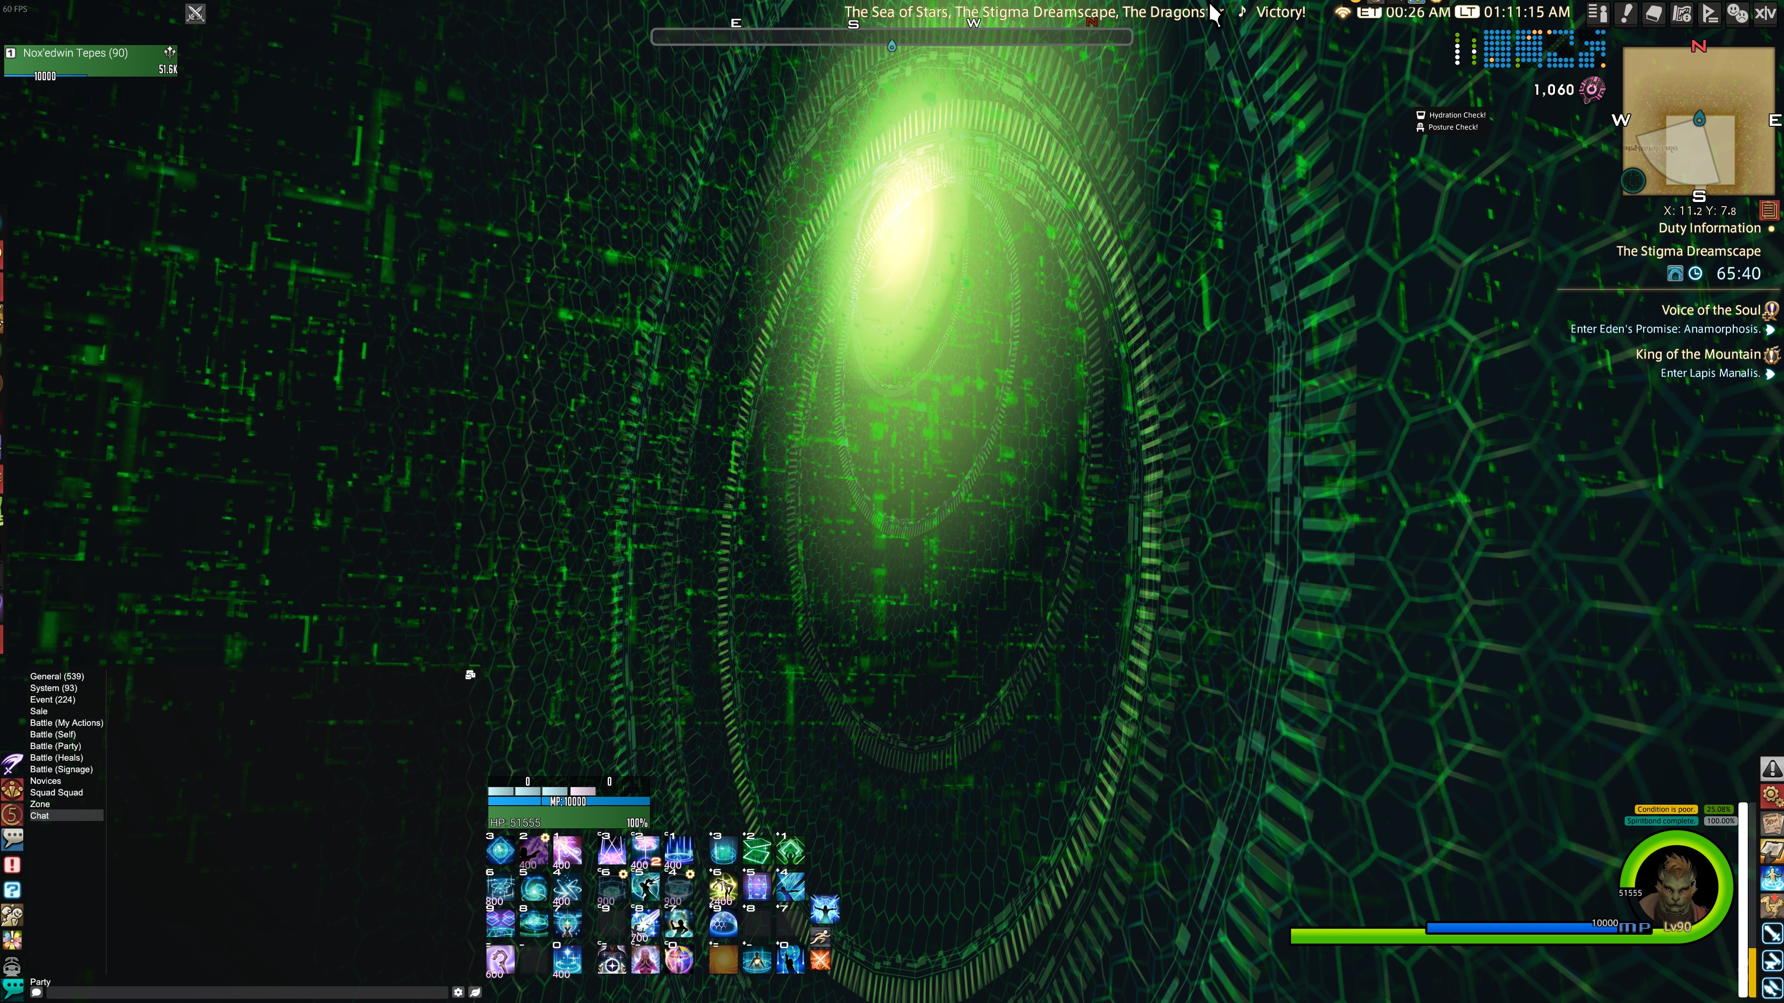Open the chat settings gear icon
Screen dimensions: 1784x1003
[458, 992]
